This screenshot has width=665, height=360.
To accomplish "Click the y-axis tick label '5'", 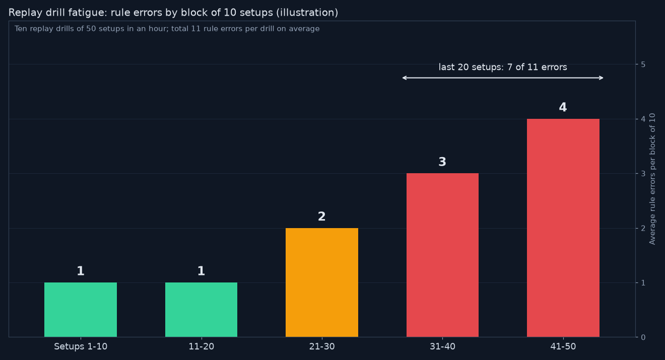I will (x=643, y=64).
